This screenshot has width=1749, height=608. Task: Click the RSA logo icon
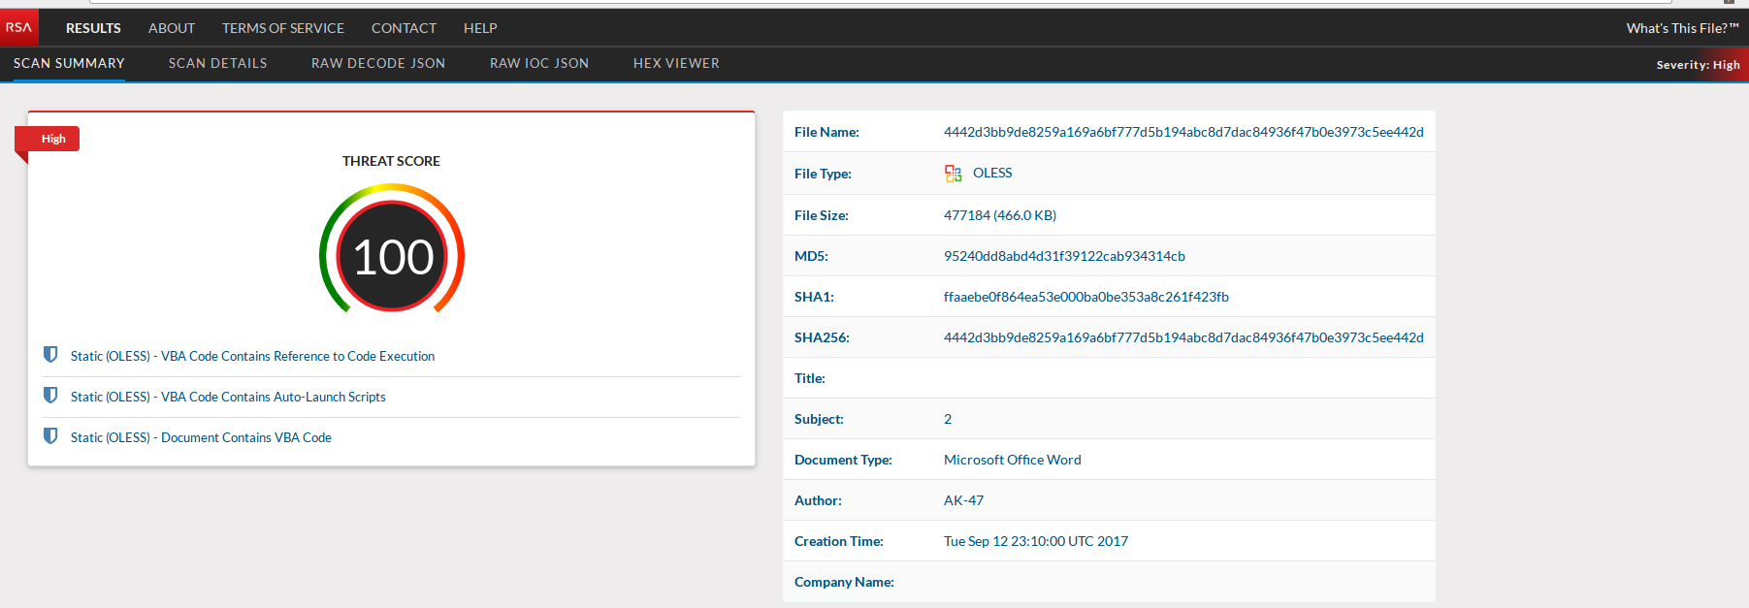(x=18, y=27)
